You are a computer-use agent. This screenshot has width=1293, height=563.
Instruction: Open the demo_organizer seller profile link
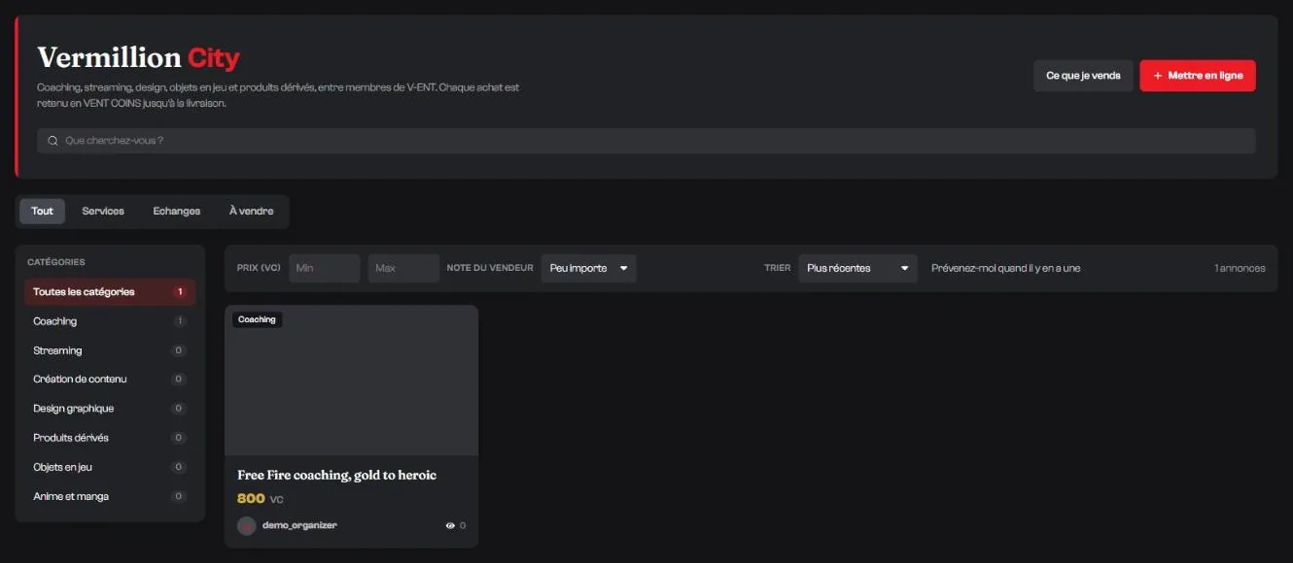[299, 525]
